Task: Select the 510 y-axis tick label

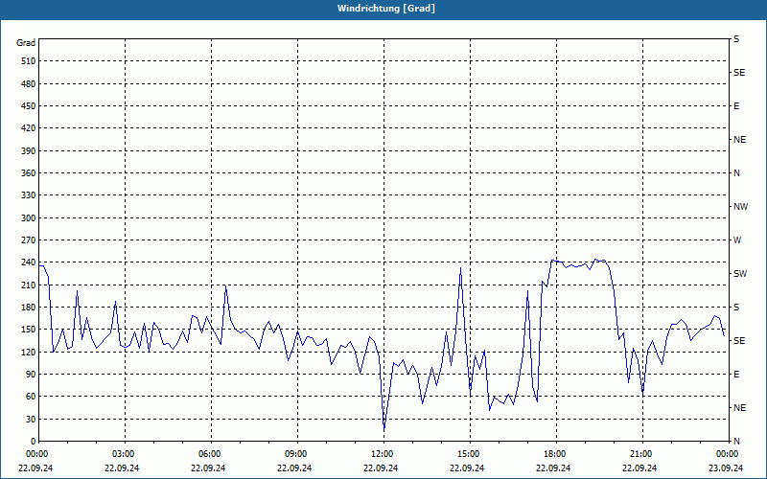Action: coord(29,61)
